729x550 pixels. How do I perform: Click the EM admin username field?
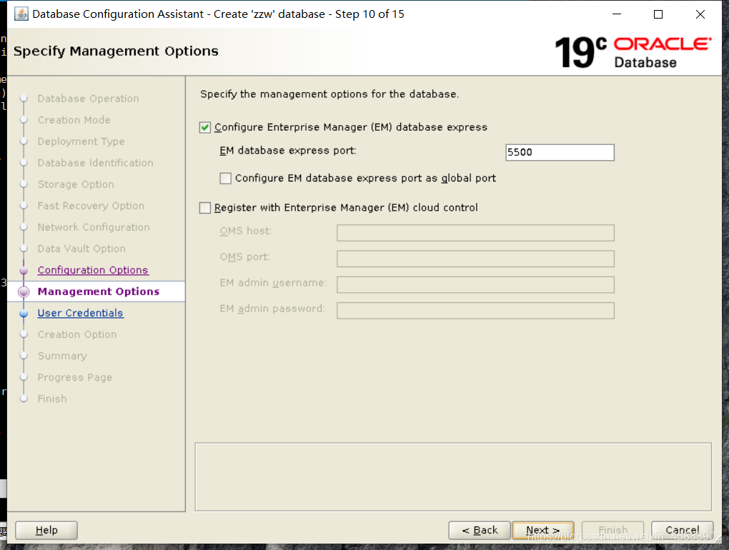(x=475, y=285)
